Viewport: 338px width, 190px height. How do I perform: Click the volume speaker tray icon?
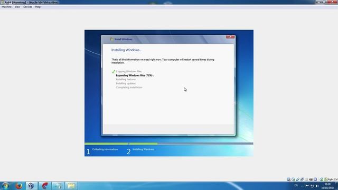pos(317,186)
